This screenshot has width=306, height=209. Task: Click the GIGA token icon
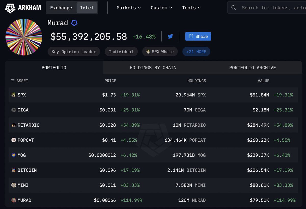pyautogui.click(x=14, y=110)
